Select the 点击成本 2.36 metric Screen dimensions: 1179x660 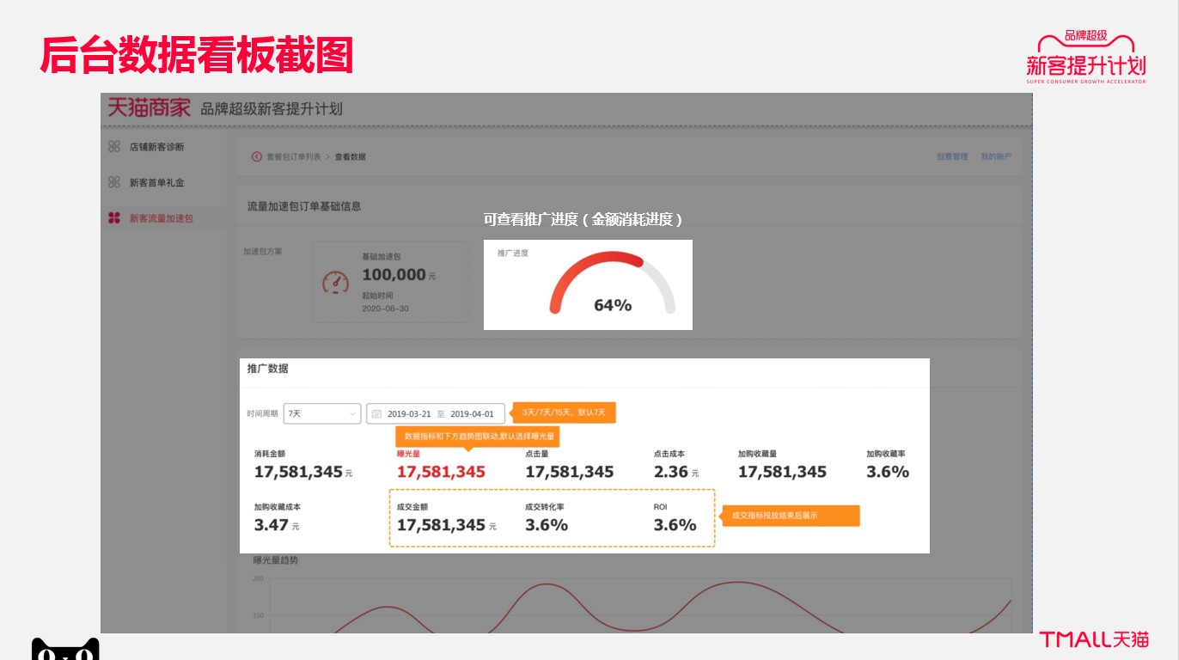(676, 465)
